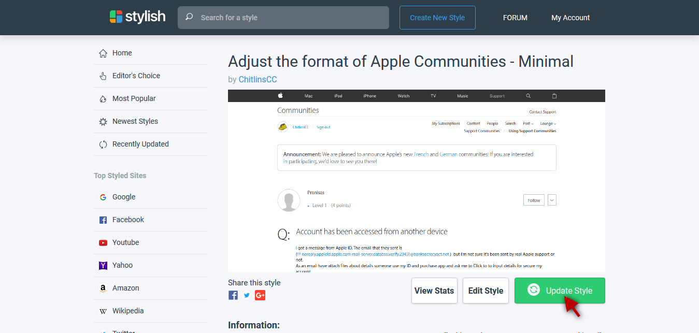Click the Information heading
Screen dimensions: 699x333
point(254,325)
